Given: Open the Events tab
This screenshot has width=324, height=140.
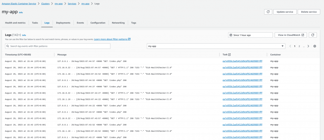Looking at the screenshot, I should click(80, 23).
